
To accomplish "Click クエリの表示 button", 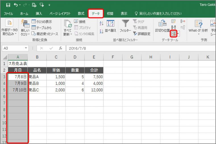I will pos(41,22).
